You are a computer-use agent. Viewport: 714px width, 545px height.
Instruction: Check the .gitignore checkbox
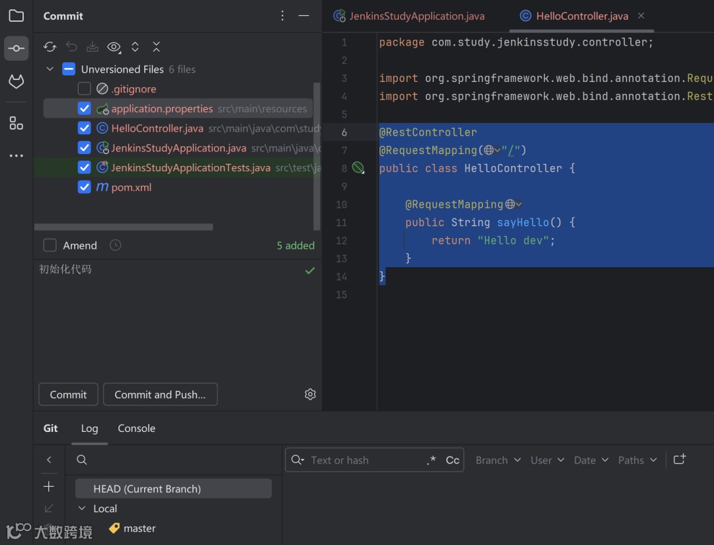tap(84, 89)
